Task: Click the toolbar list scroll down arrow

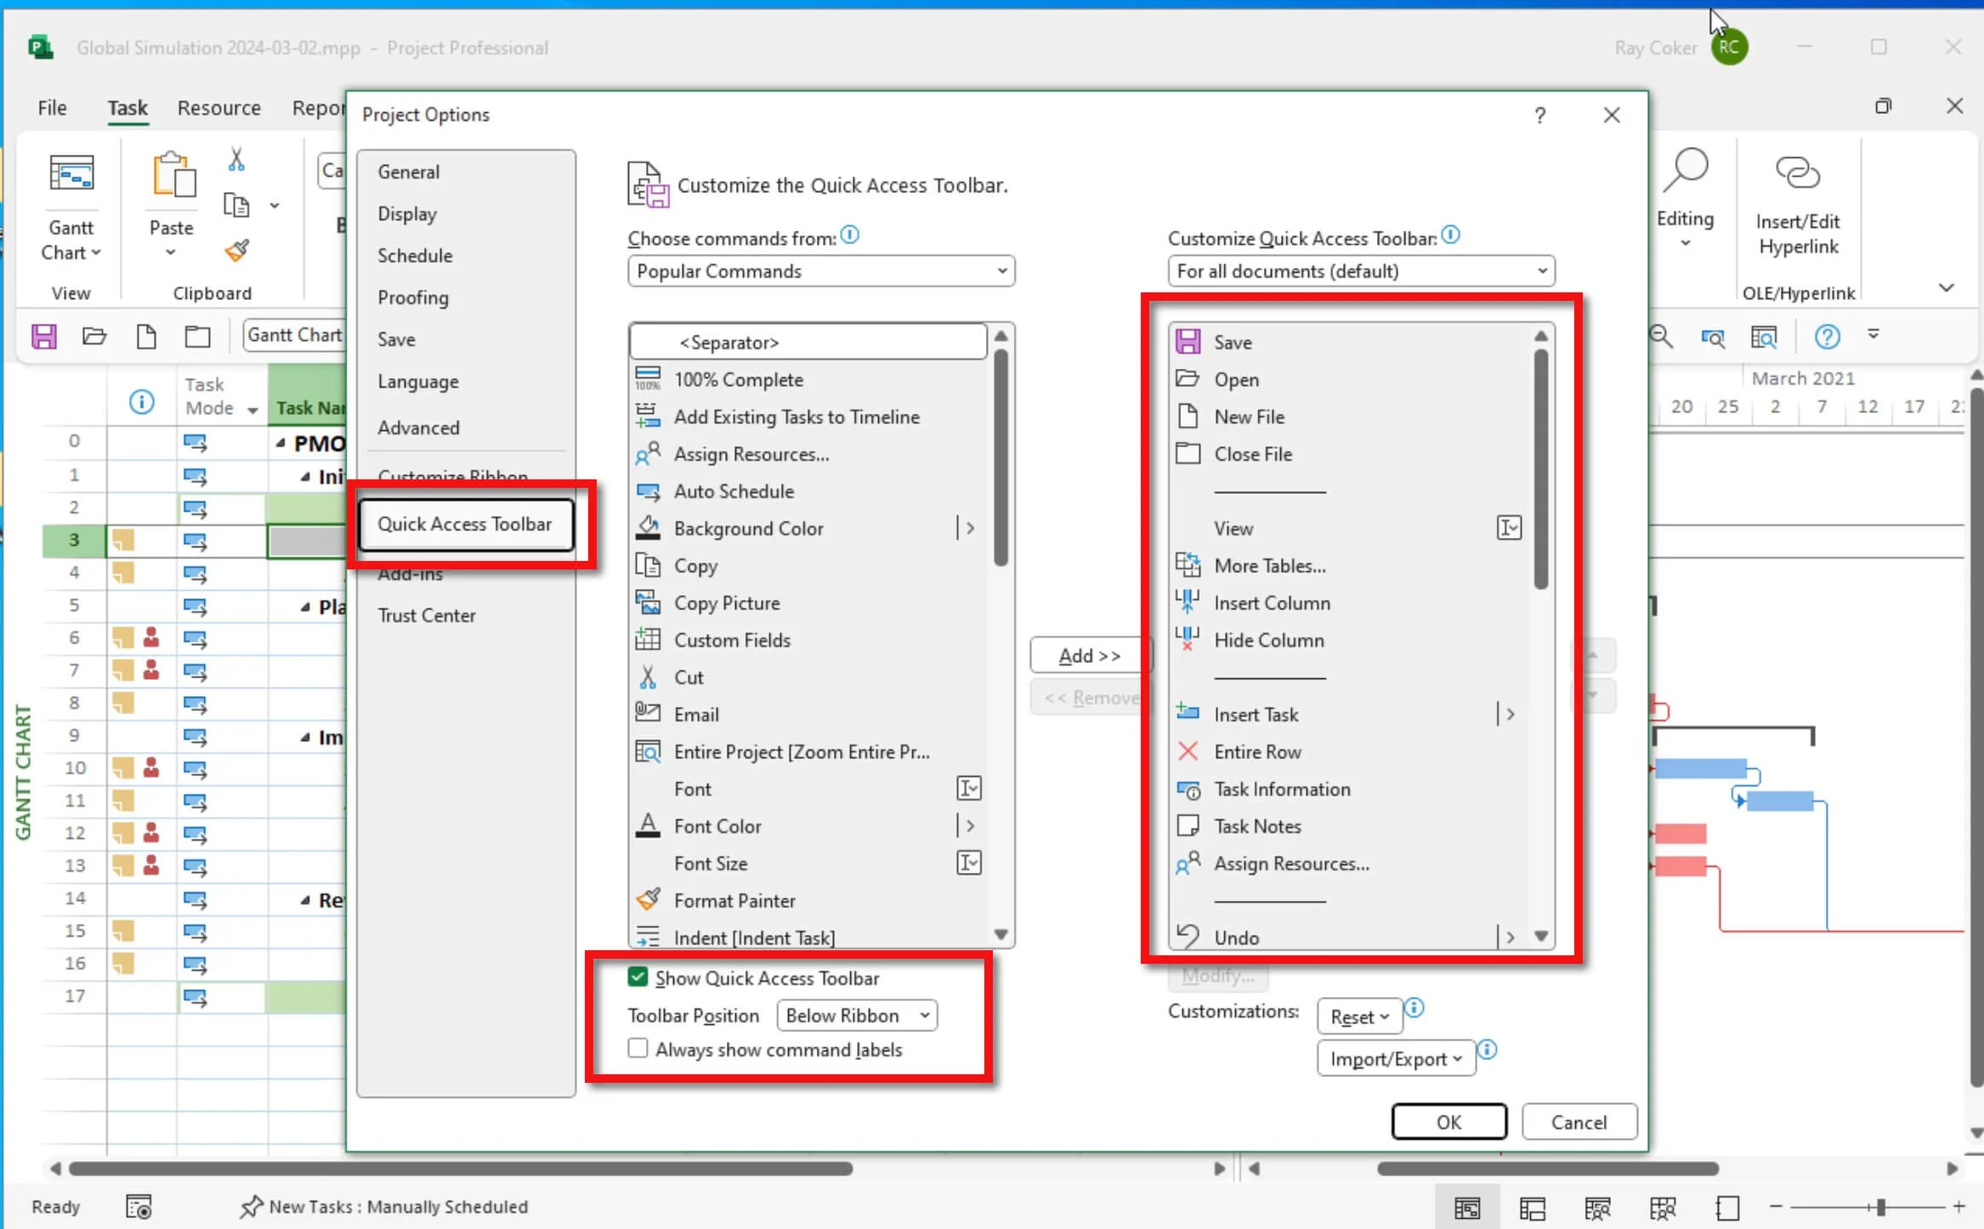Action: point(1540,937)
